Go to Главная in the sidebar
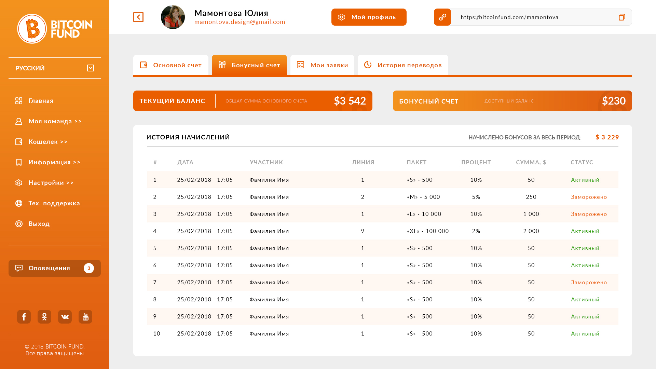 click(41, 101)
